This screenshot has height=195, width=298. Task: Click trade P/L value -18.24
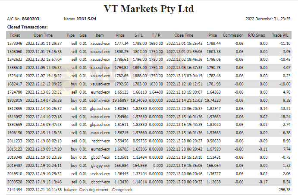click(285, 116)
